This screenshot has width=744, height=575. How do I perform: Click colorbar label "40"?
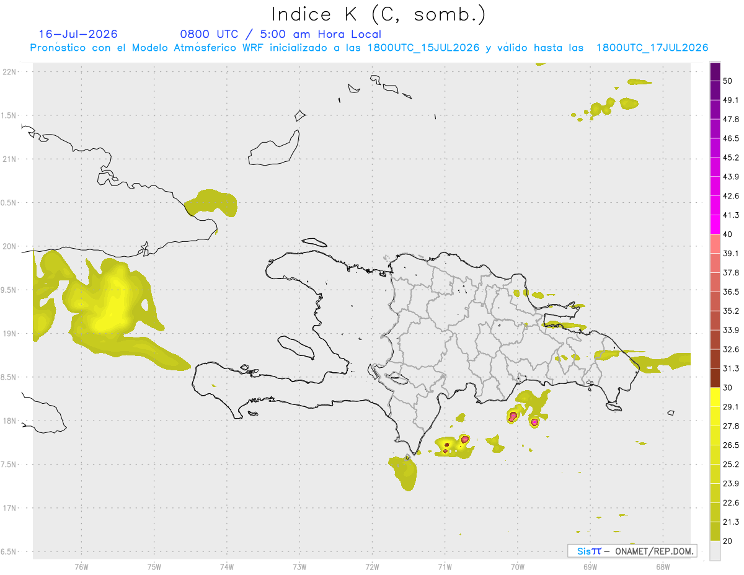point(728,234)
